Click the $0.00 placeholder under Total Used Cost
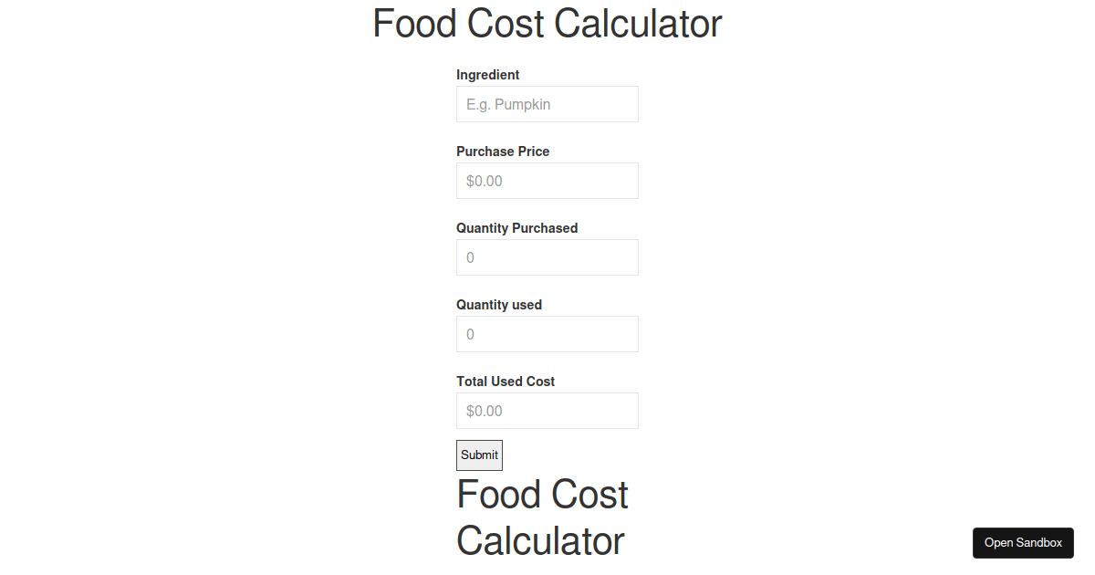Viewport: 1095px width, 575px height. (x=485, y=411)
